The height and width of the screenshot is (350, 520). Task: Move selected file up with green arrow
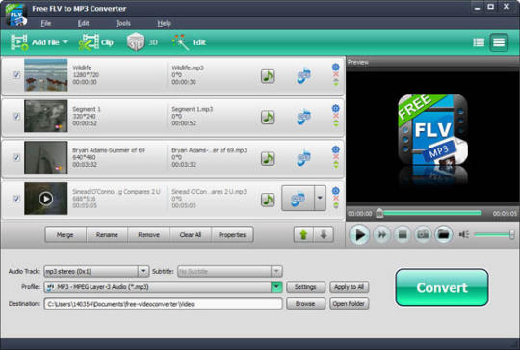(x=303, y=234)
